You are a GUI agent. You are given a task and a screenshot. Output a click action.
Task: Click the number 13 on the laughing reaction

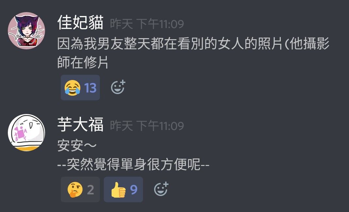pyautogui.click(x=90, y=88)
